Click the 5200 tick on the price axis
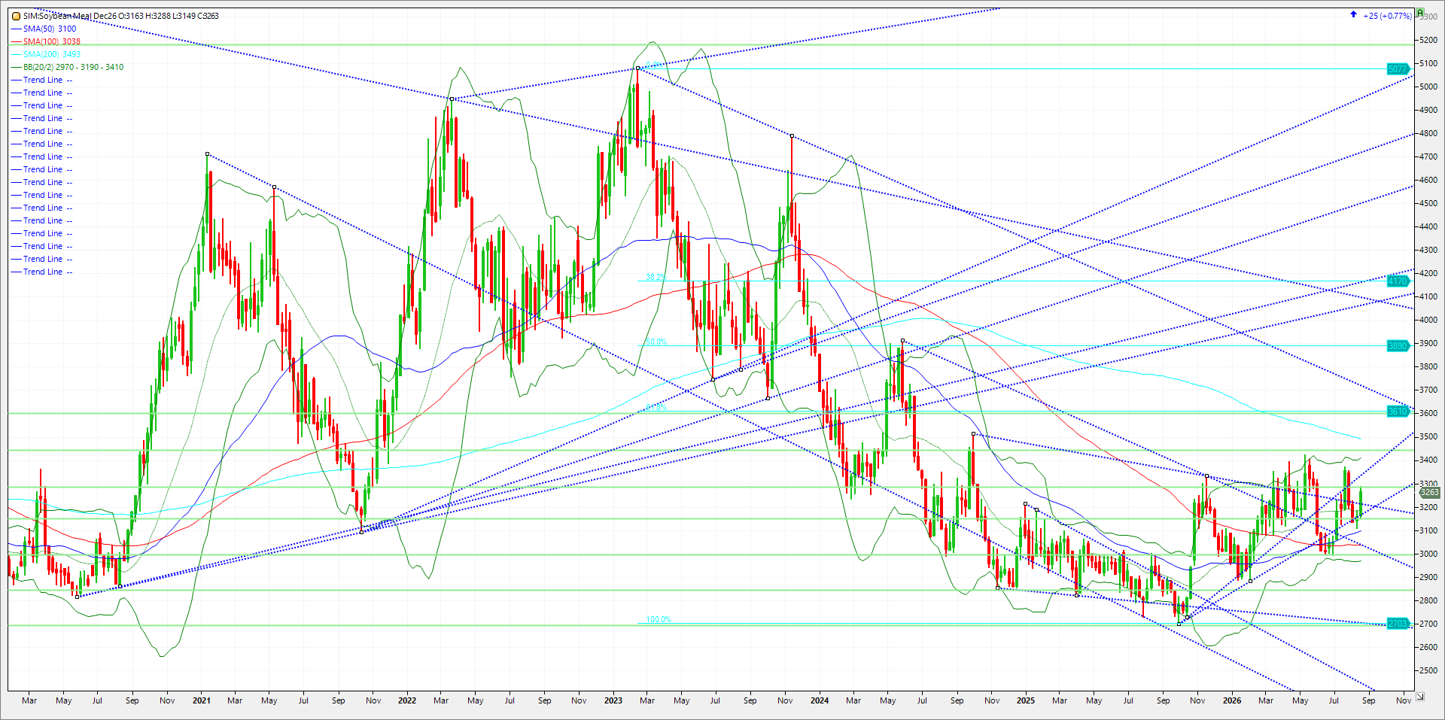 tap(1428, 41)
